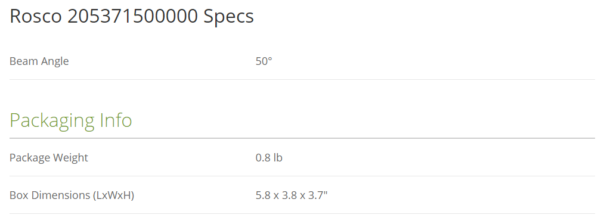This screenshot has height=224, width=607.
Task: Select the model number 205371500000
Action: (x=132, y=16)
